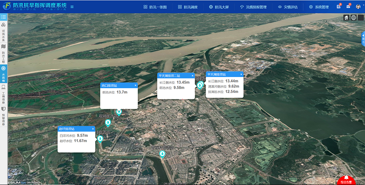Click the 综合告警 alarm button
Viewport: 365px width, 185px height.
346,180
